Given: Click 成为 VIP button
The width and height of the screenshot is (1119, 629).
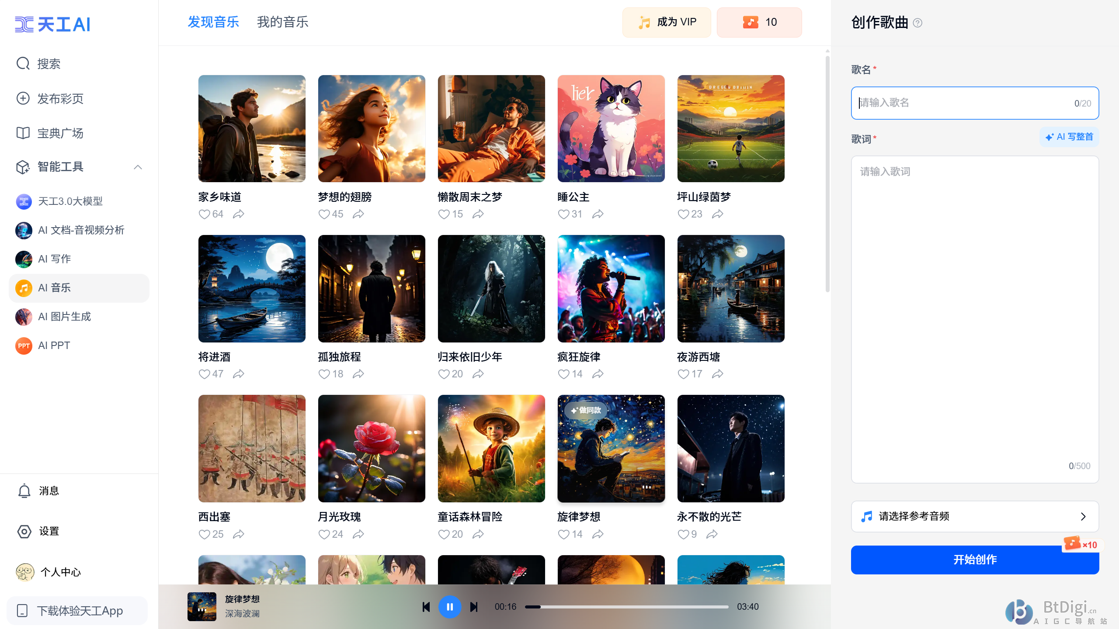Looking at the screenshot, I should pyautogui.click(x=667, y=22).
